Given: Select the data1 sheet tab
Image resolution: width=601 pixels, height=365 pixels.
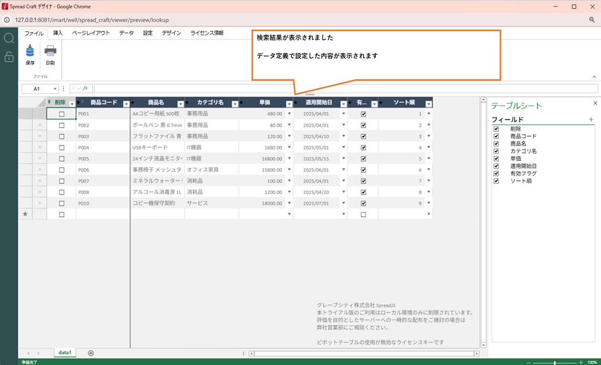Looking at the screenshot, I should 65,353.
